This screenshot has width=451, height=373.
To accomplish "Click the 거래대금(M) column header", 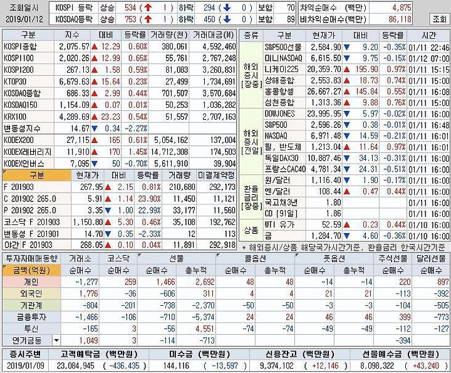I will point(213,35).
